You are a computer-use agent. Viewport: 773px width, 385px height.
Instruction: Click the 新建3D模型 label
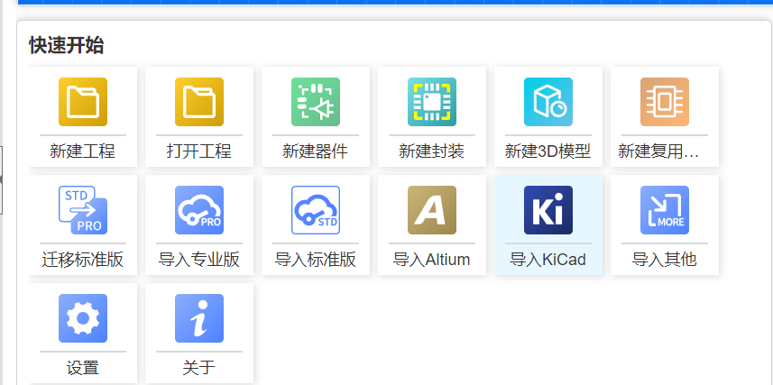(548, 151)
